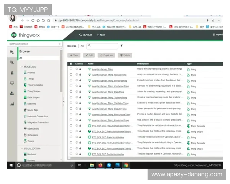Open the lock security icon in left rail
Viewport: 230px width, 184px height.
coord(12,73)
